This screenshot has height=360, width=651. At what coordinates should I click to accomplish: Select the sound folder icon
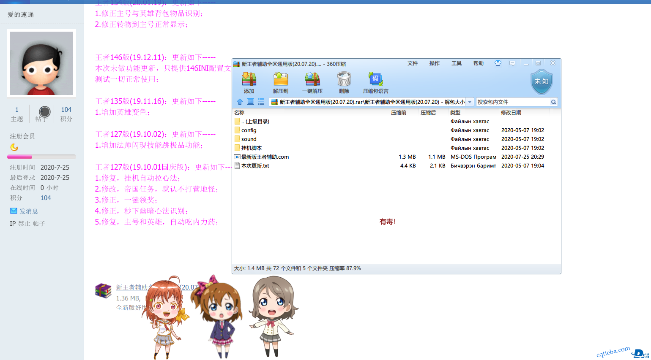pyautogui.click(x=237, y=139)
